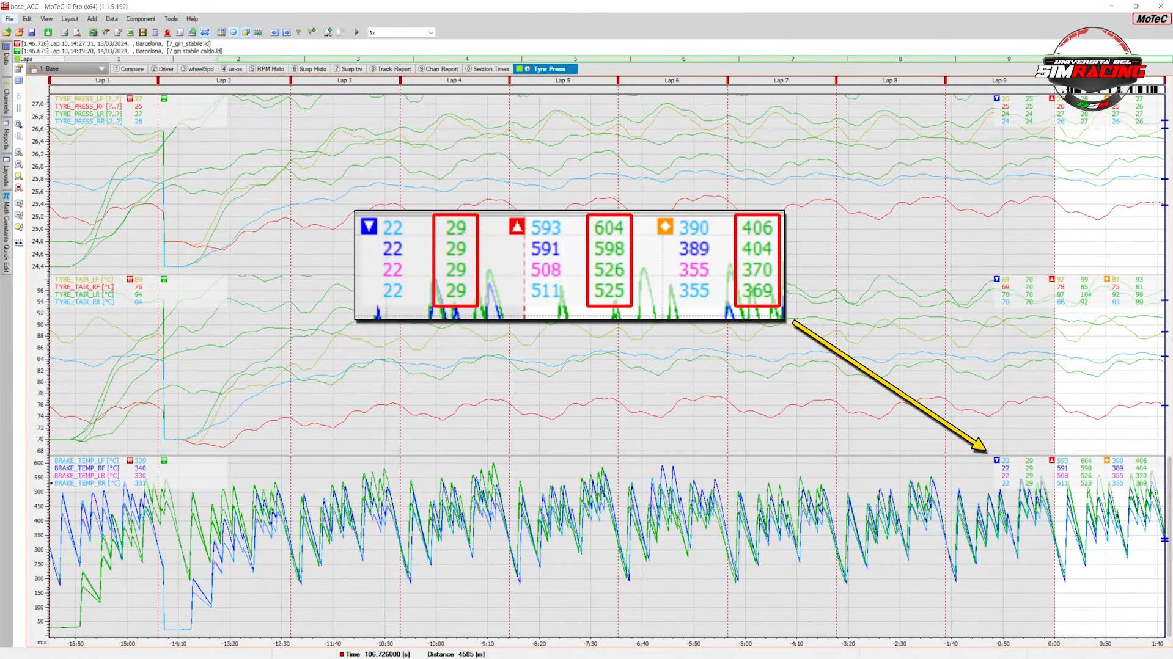The width and height of the screenshot is (1173, 659).
Task: Switch to the Track Report tab
Action: click(x=391, y=69)
